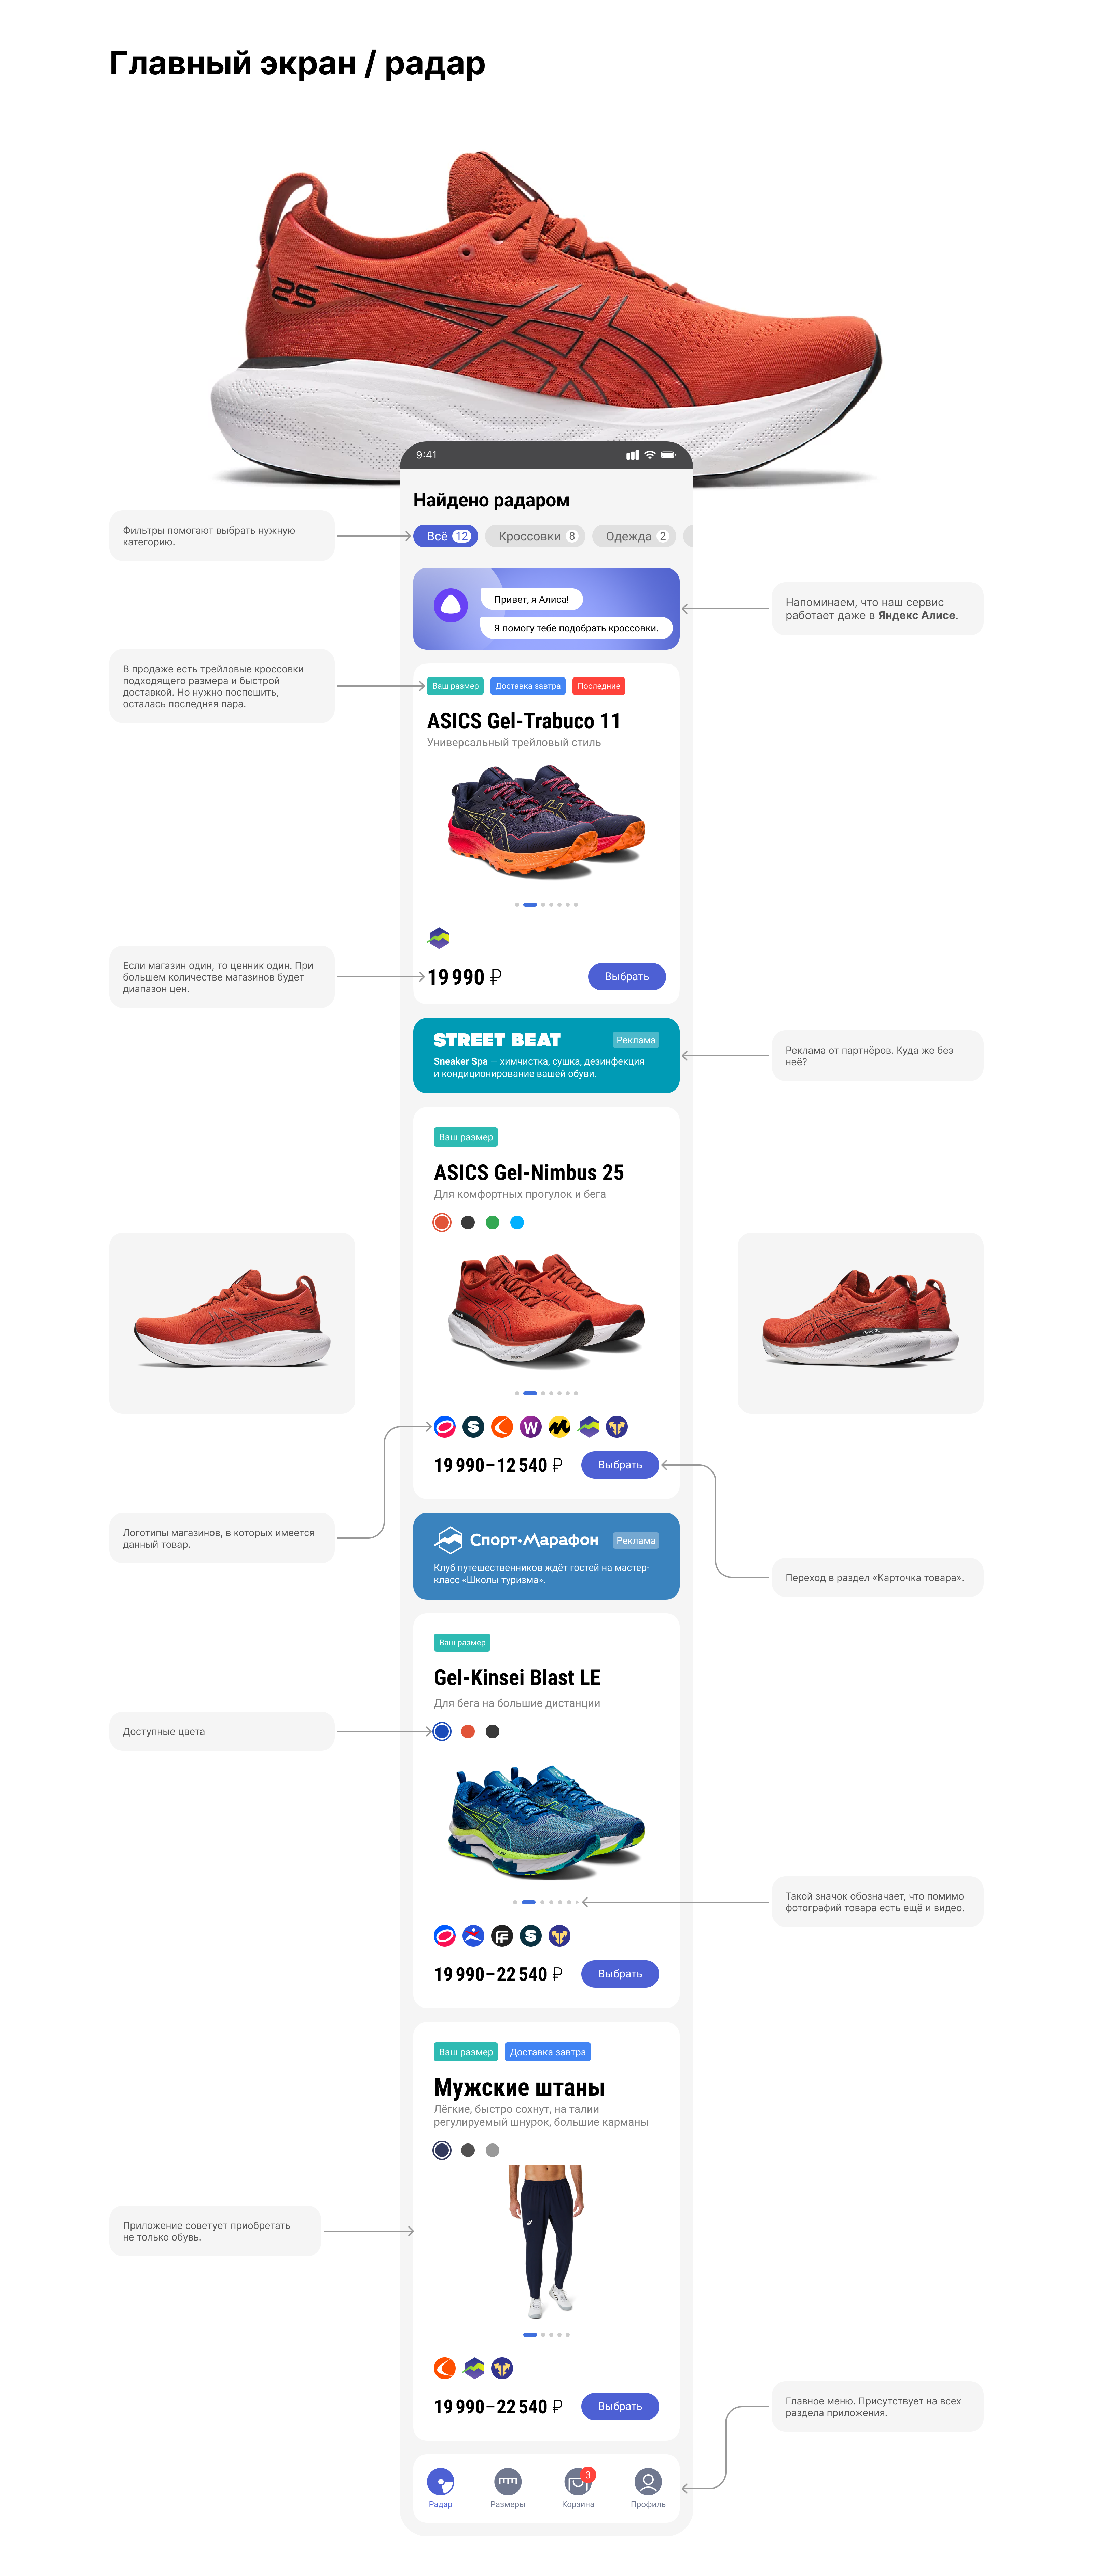
Task: Click Выбрать button in Мужские штаны card
Action: click(x=620, y=2406)
